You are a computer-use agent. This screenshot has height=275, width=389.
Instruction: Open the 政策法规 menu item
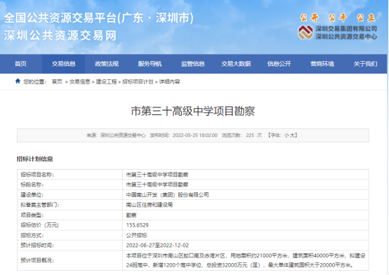[x=107, y=64]
